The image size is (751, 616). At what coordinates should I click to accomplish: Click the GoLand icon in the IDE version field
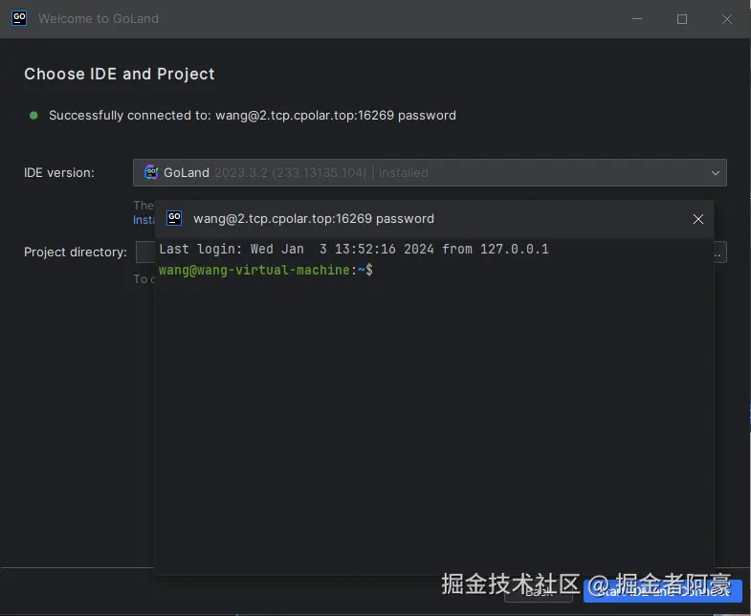pyautogui.click(x=151, y=172)
